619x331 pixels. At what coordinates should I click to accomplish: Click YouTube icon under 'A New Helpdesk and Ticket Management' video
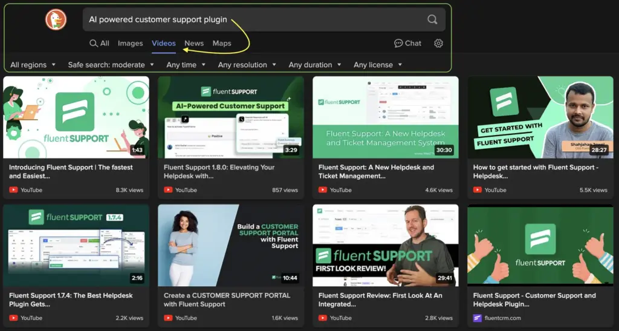point(323,190)
